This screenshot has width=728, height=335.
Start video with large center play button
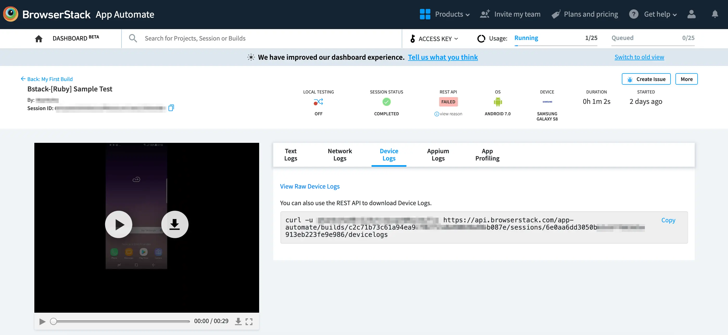(x=119, y=224)
